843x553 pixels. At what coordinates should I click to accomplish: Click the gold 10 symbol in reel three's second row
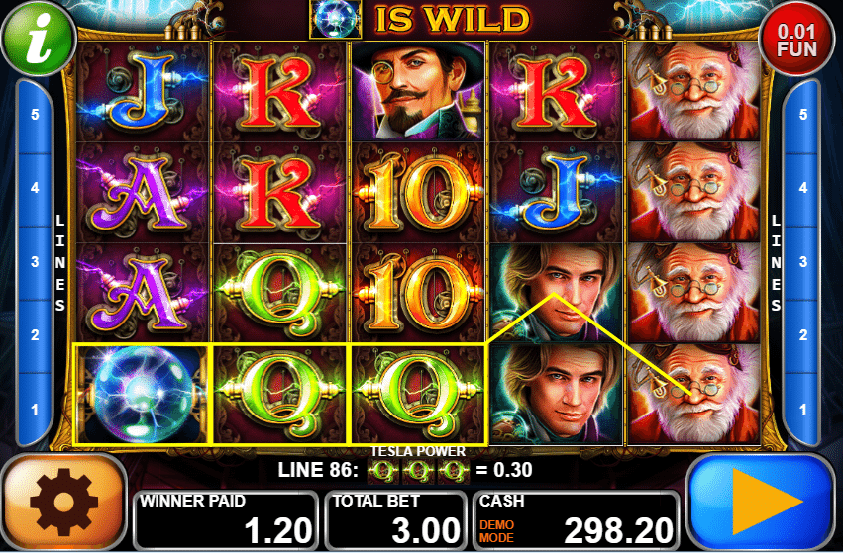419,192
